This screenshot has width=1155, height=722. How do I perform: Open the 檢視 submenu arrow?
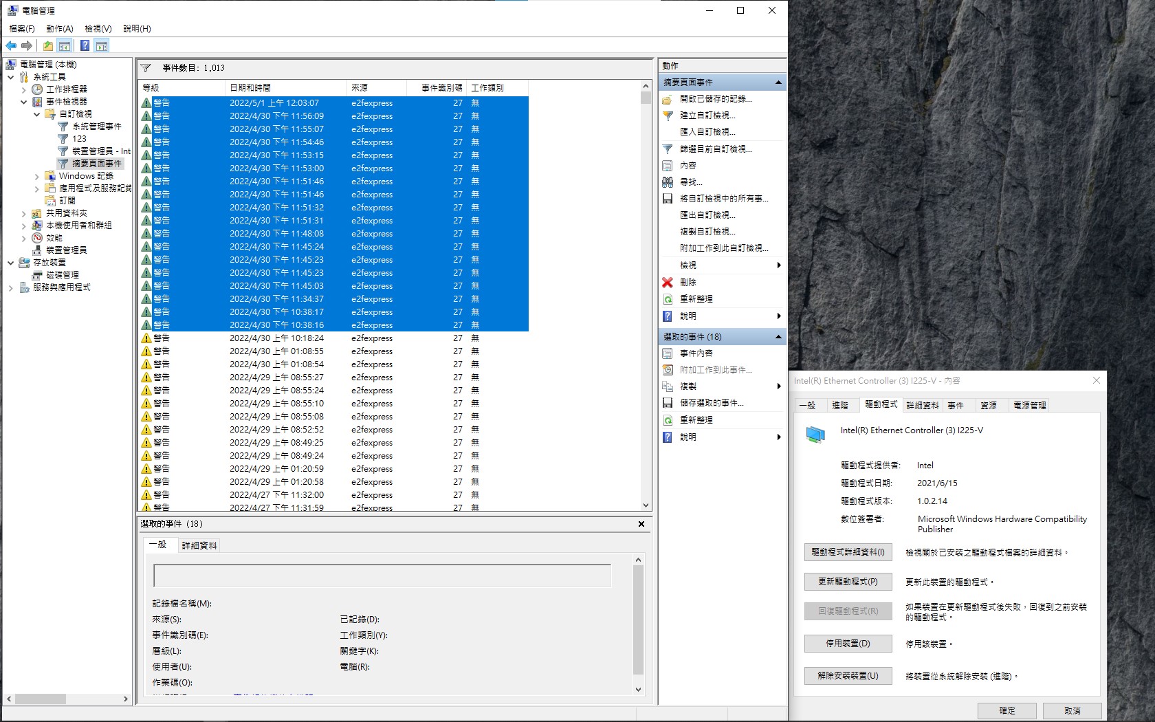tap(779, 265)
